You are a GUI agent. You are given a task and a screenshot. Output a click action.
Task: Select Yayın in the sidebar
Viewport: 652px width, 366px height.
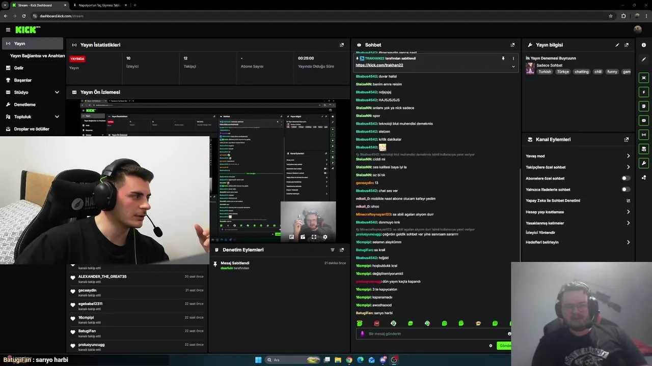coord(33,44)
